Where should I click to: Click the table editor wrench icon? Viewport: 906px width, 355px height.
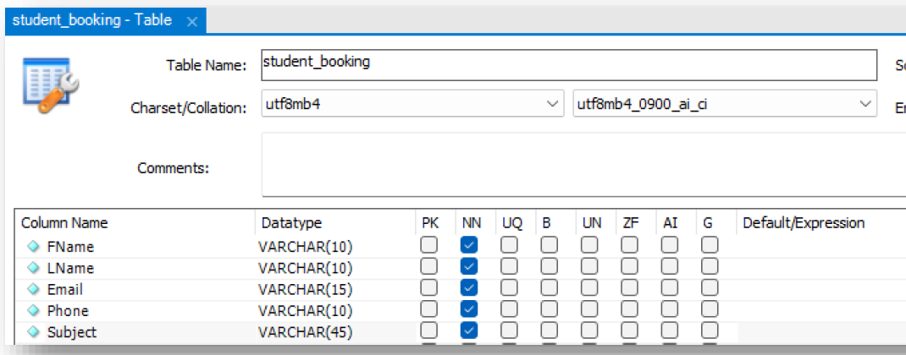[50, 85]
